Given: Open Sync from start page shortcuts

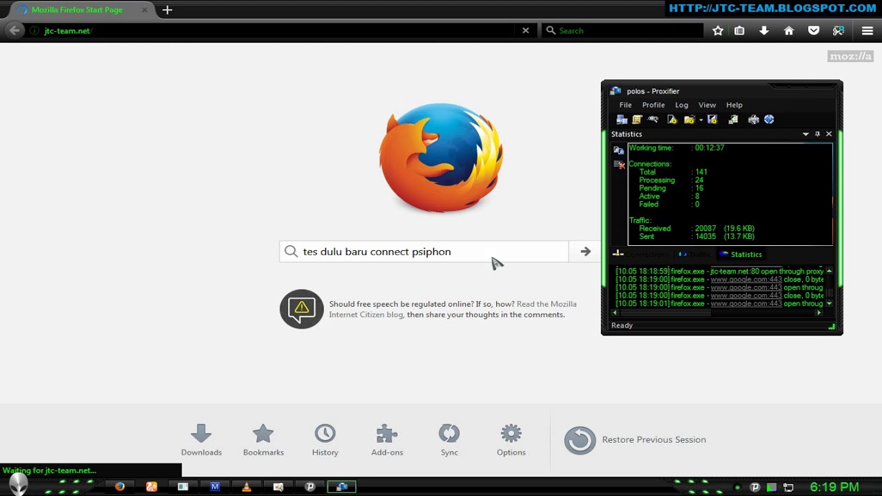Looking at the screenshot, I should [x=449, y=440].
